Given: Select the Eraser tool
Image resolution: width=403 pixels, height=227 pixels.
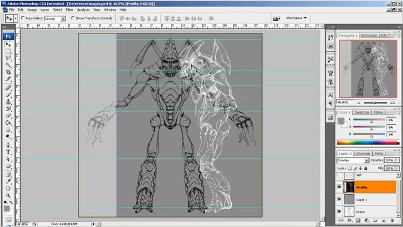Looking at the screenshot, I should (x=8, y=115).
